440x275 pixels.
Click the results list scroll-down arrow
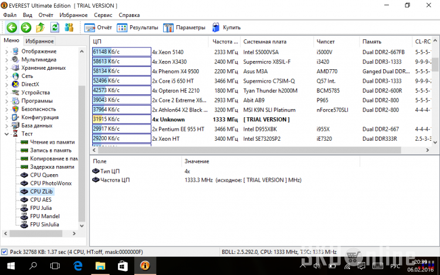tap(435, 142)
